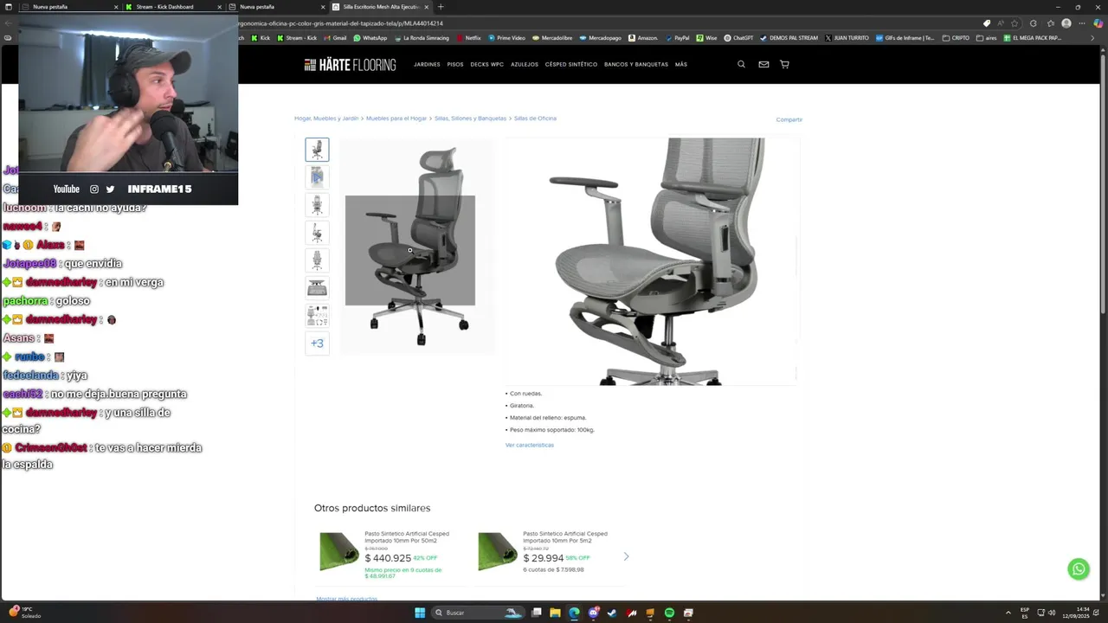Open the WhatsApp bookmark
This screenshot has height=623, width=1108.
tap(370, 38)
